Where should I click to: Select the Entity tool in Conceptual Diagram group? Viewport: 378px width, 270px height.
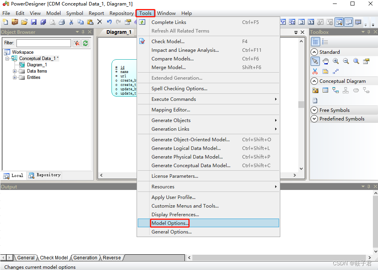325,90
